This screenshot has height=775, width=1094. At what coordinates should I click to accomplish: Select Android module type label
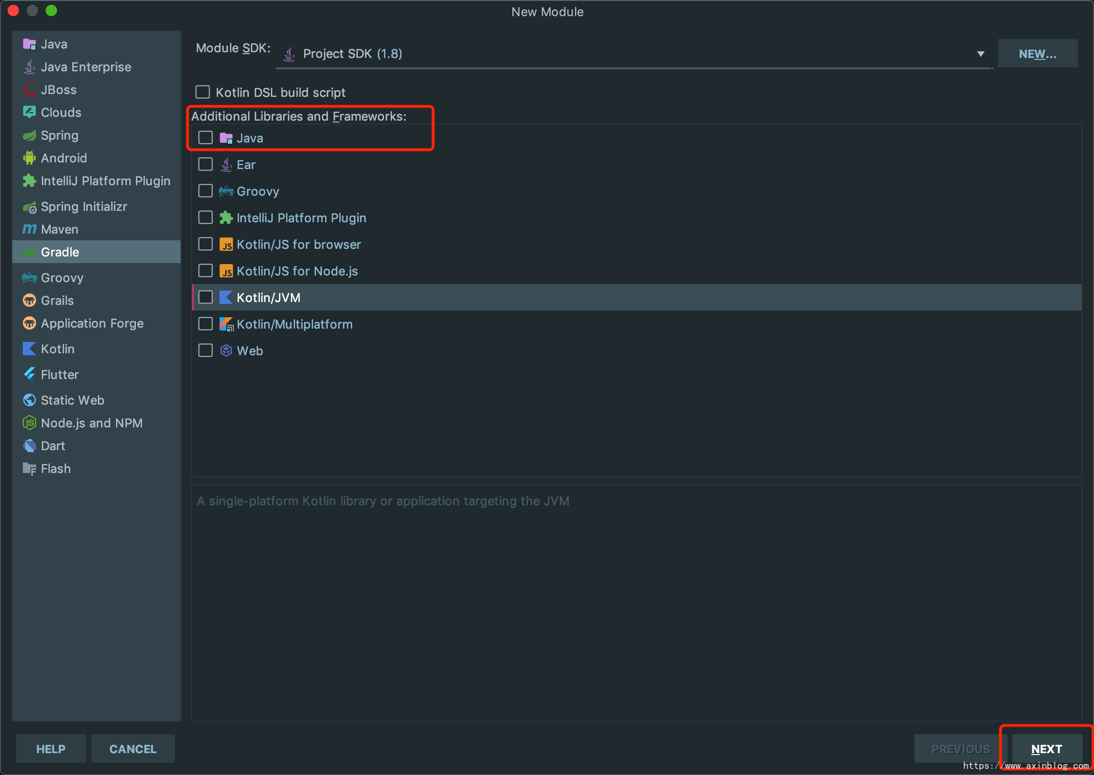(x=64, y=158)
